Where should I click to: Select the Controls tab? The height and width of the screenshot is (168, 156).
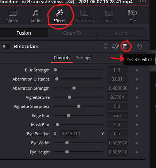(62, 58)
